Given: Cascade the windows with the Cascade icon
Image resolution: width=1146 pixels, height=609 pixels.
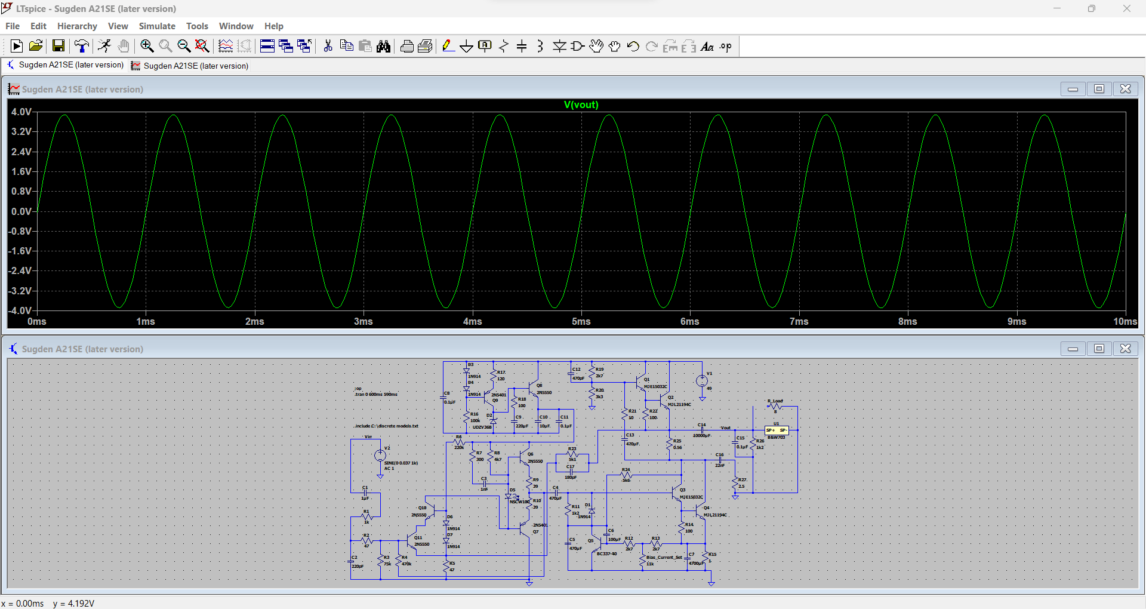Looking at the screenshot, I should pyautogui.click(x=286, y=46).
